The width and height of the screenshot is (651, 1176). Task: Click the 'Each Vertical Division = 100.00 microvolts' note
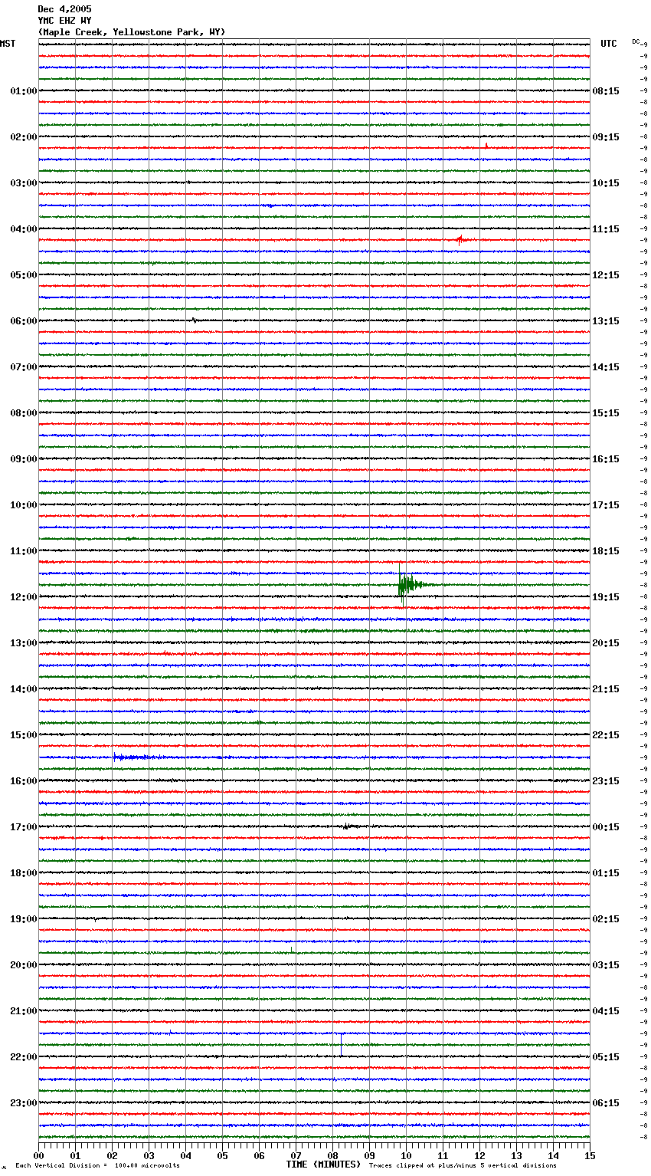97,1166
